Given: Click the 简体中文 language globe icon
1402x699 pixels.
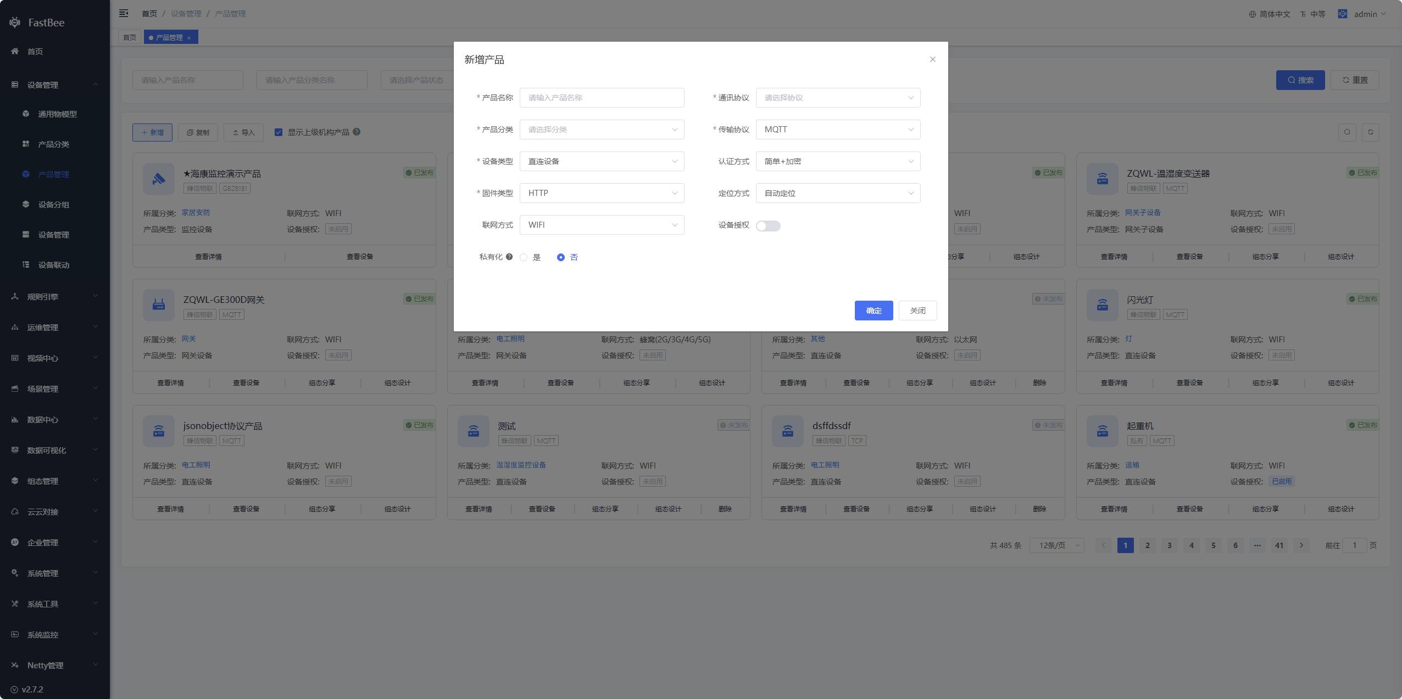Looking at the screenshot, I should [x=1253, y=14].
